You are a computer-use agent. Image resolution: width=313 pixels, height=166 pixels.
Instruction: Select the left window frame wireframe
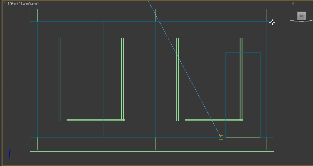(x=59, y=79)
